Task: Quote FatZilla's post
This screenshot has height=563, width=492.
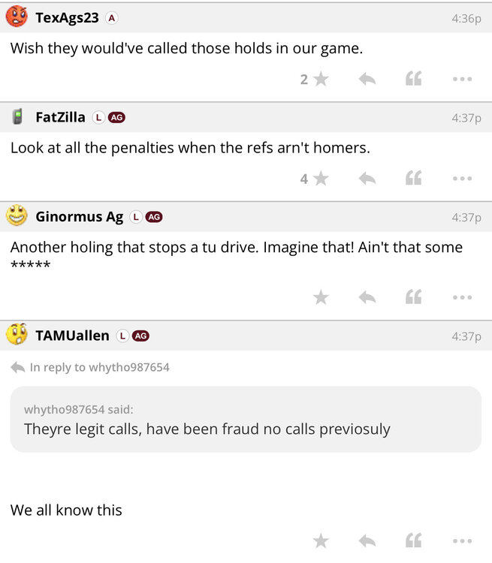Action: pyautogui.click(x=413, y=178)
